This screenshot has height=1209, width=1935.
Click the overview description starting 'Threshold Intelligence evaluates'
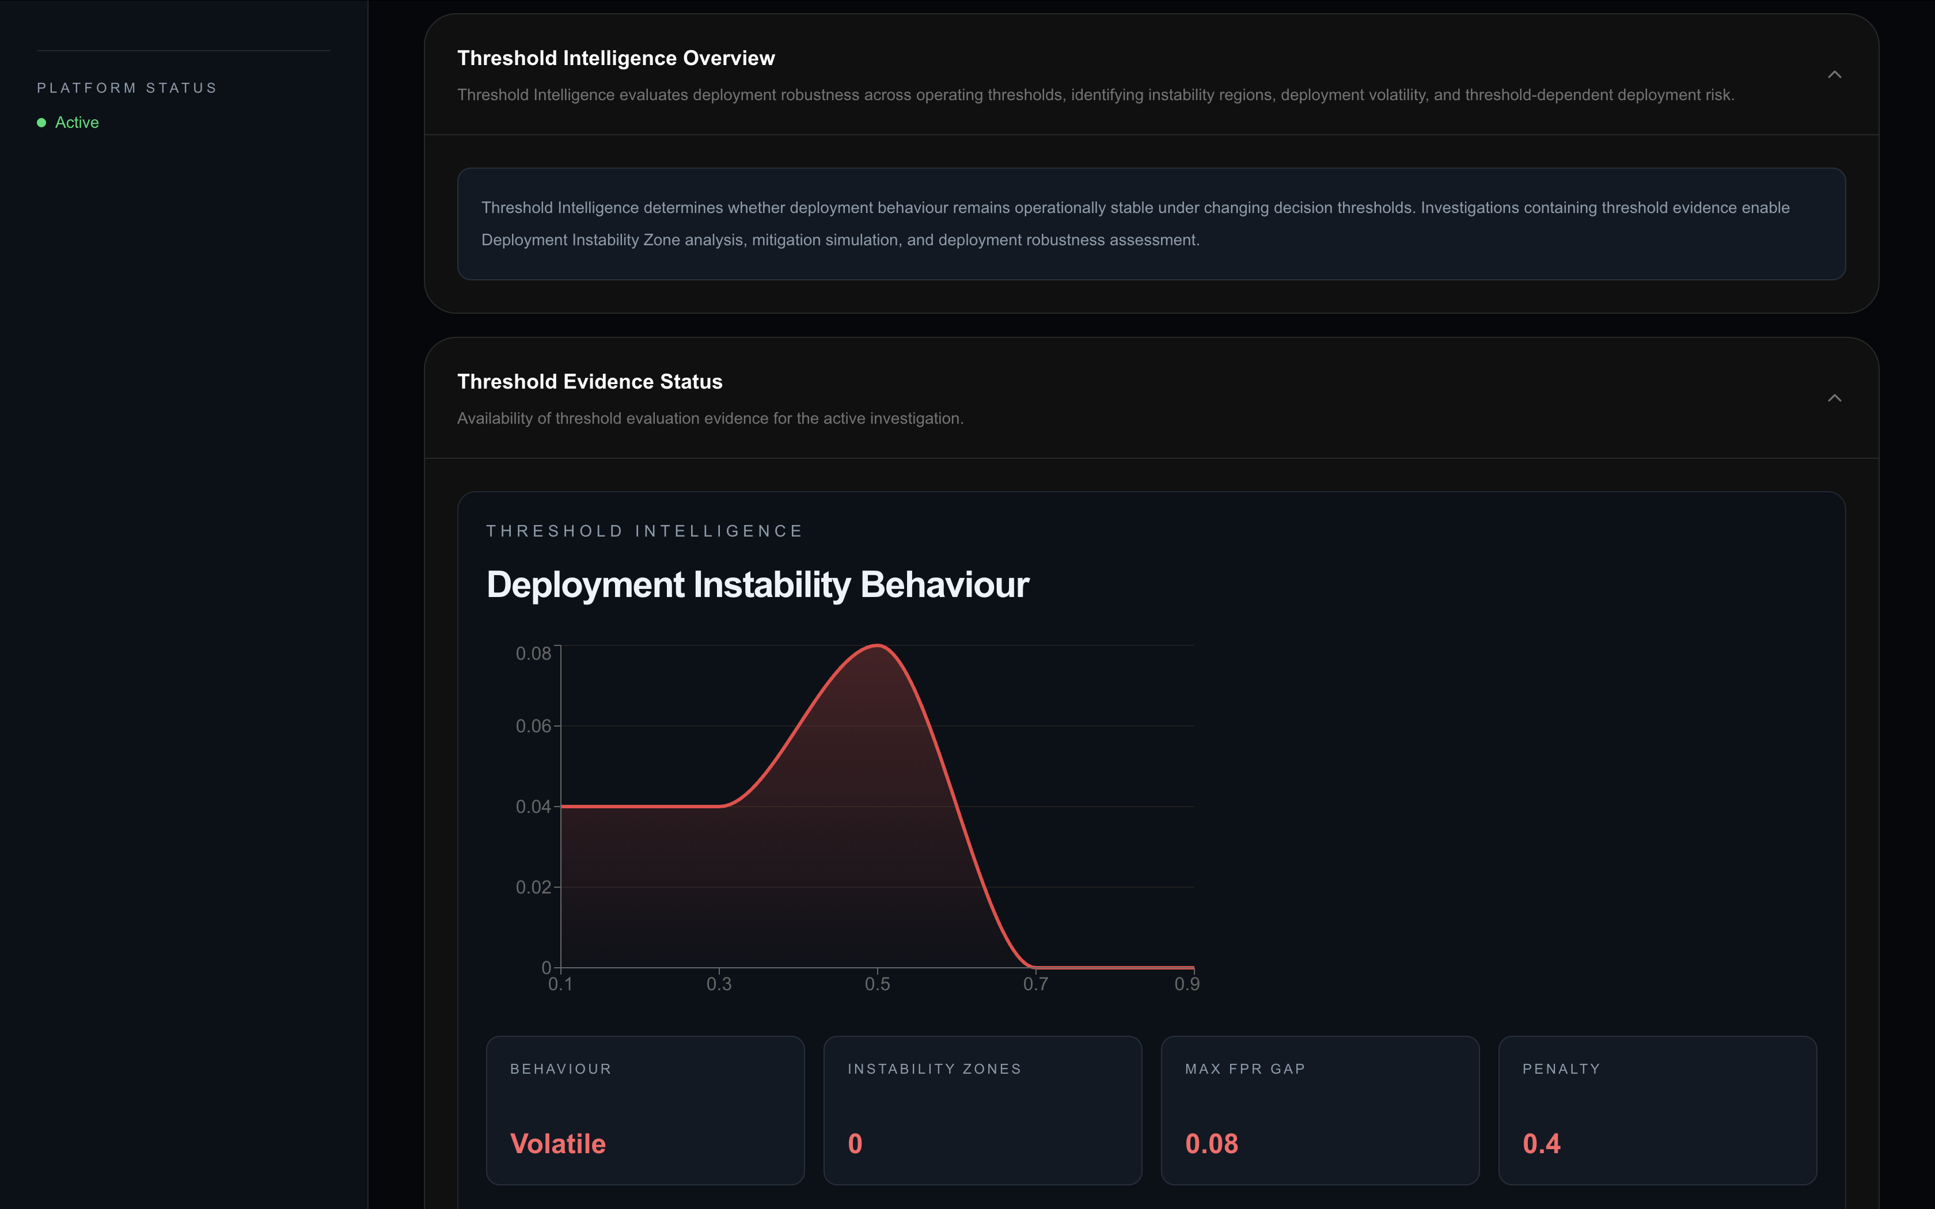(1095, 95)
